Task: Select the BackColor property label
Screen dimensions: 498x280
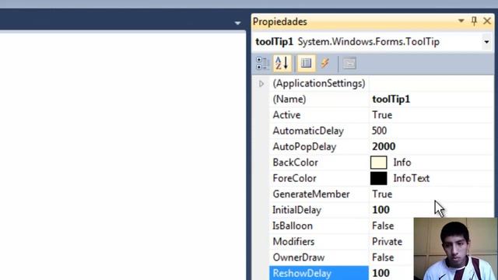Action: [296, 163]
